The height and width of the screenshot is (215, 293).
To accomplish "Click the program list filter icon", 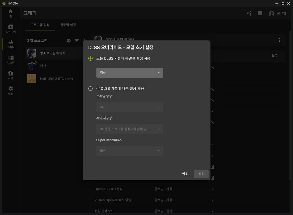I will tap(76, 40).
